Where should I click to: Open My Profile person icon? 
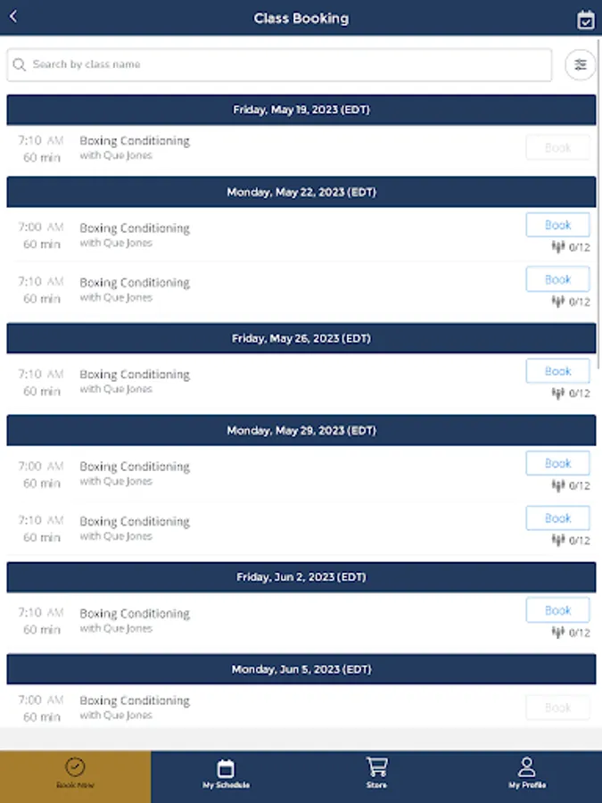point(527,767)
